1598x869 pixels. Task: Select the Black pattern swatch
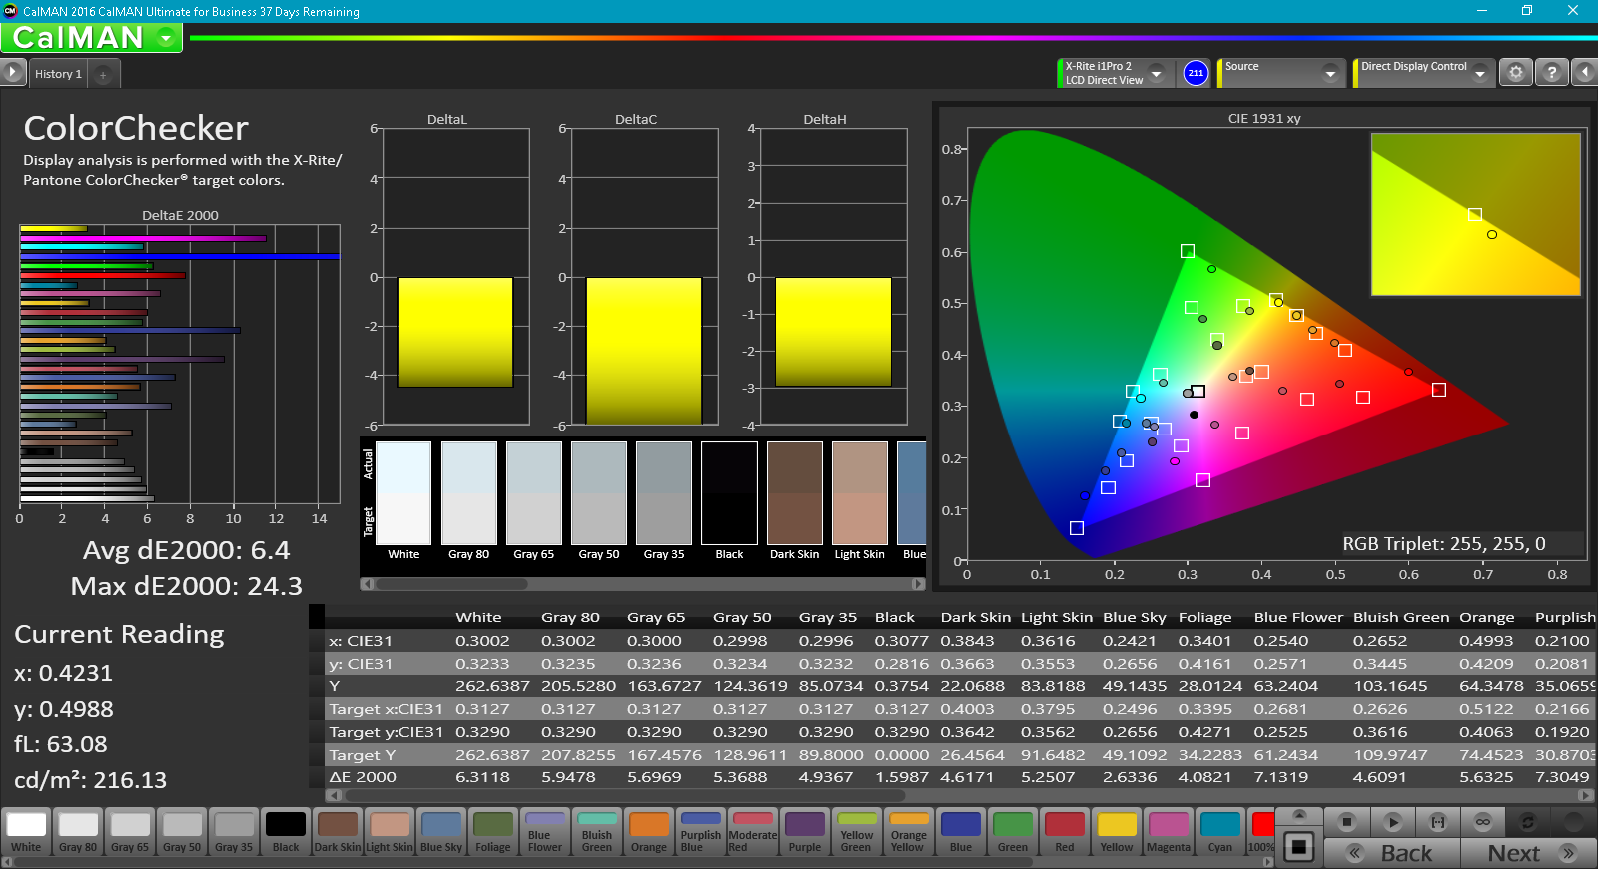pos(286,831)
